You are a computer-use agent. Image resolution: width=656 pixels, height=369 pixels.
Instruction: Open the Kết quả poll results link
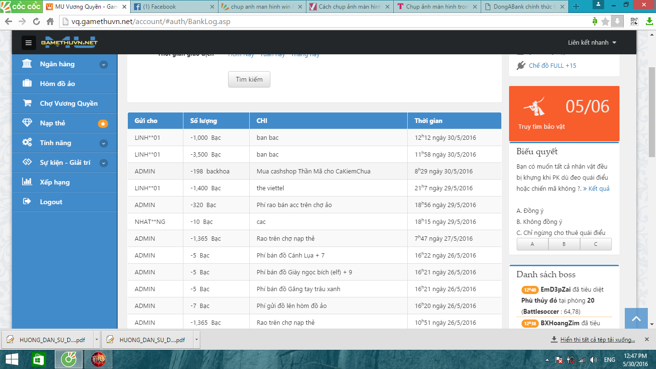(x=596, y=189)
